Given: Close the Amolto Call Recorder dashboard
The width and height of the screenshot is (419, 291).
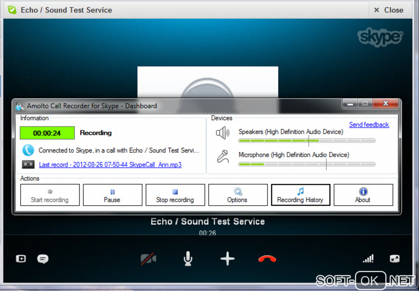Looking at the screenshot, I should 385,103.
